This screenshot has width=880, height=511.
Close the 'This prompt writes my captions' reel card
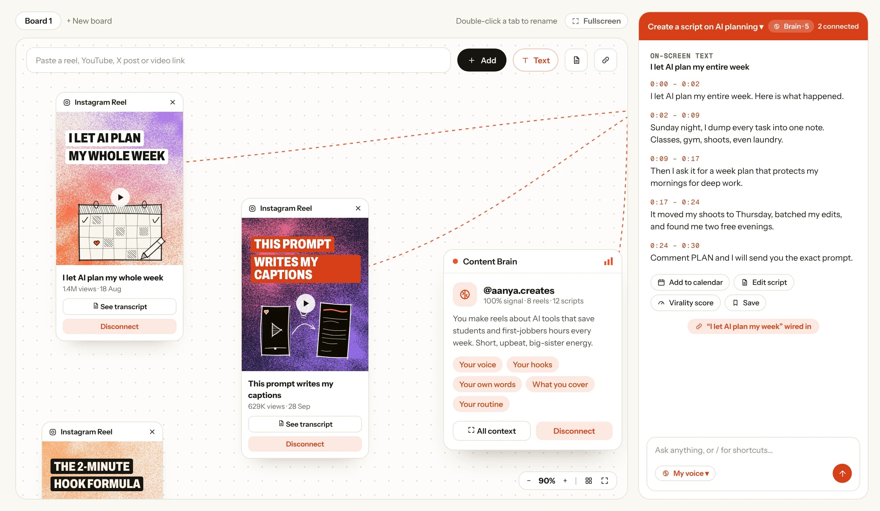tap(358, 208)
